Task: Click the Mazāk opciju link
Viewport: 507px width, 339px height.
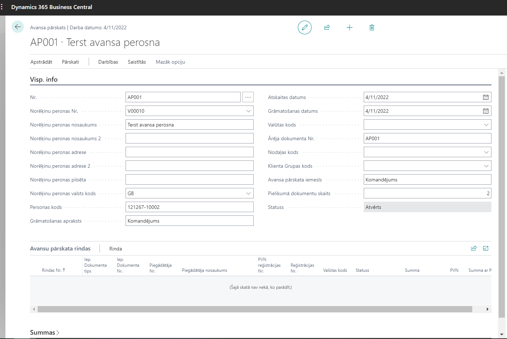Action: 170,62
